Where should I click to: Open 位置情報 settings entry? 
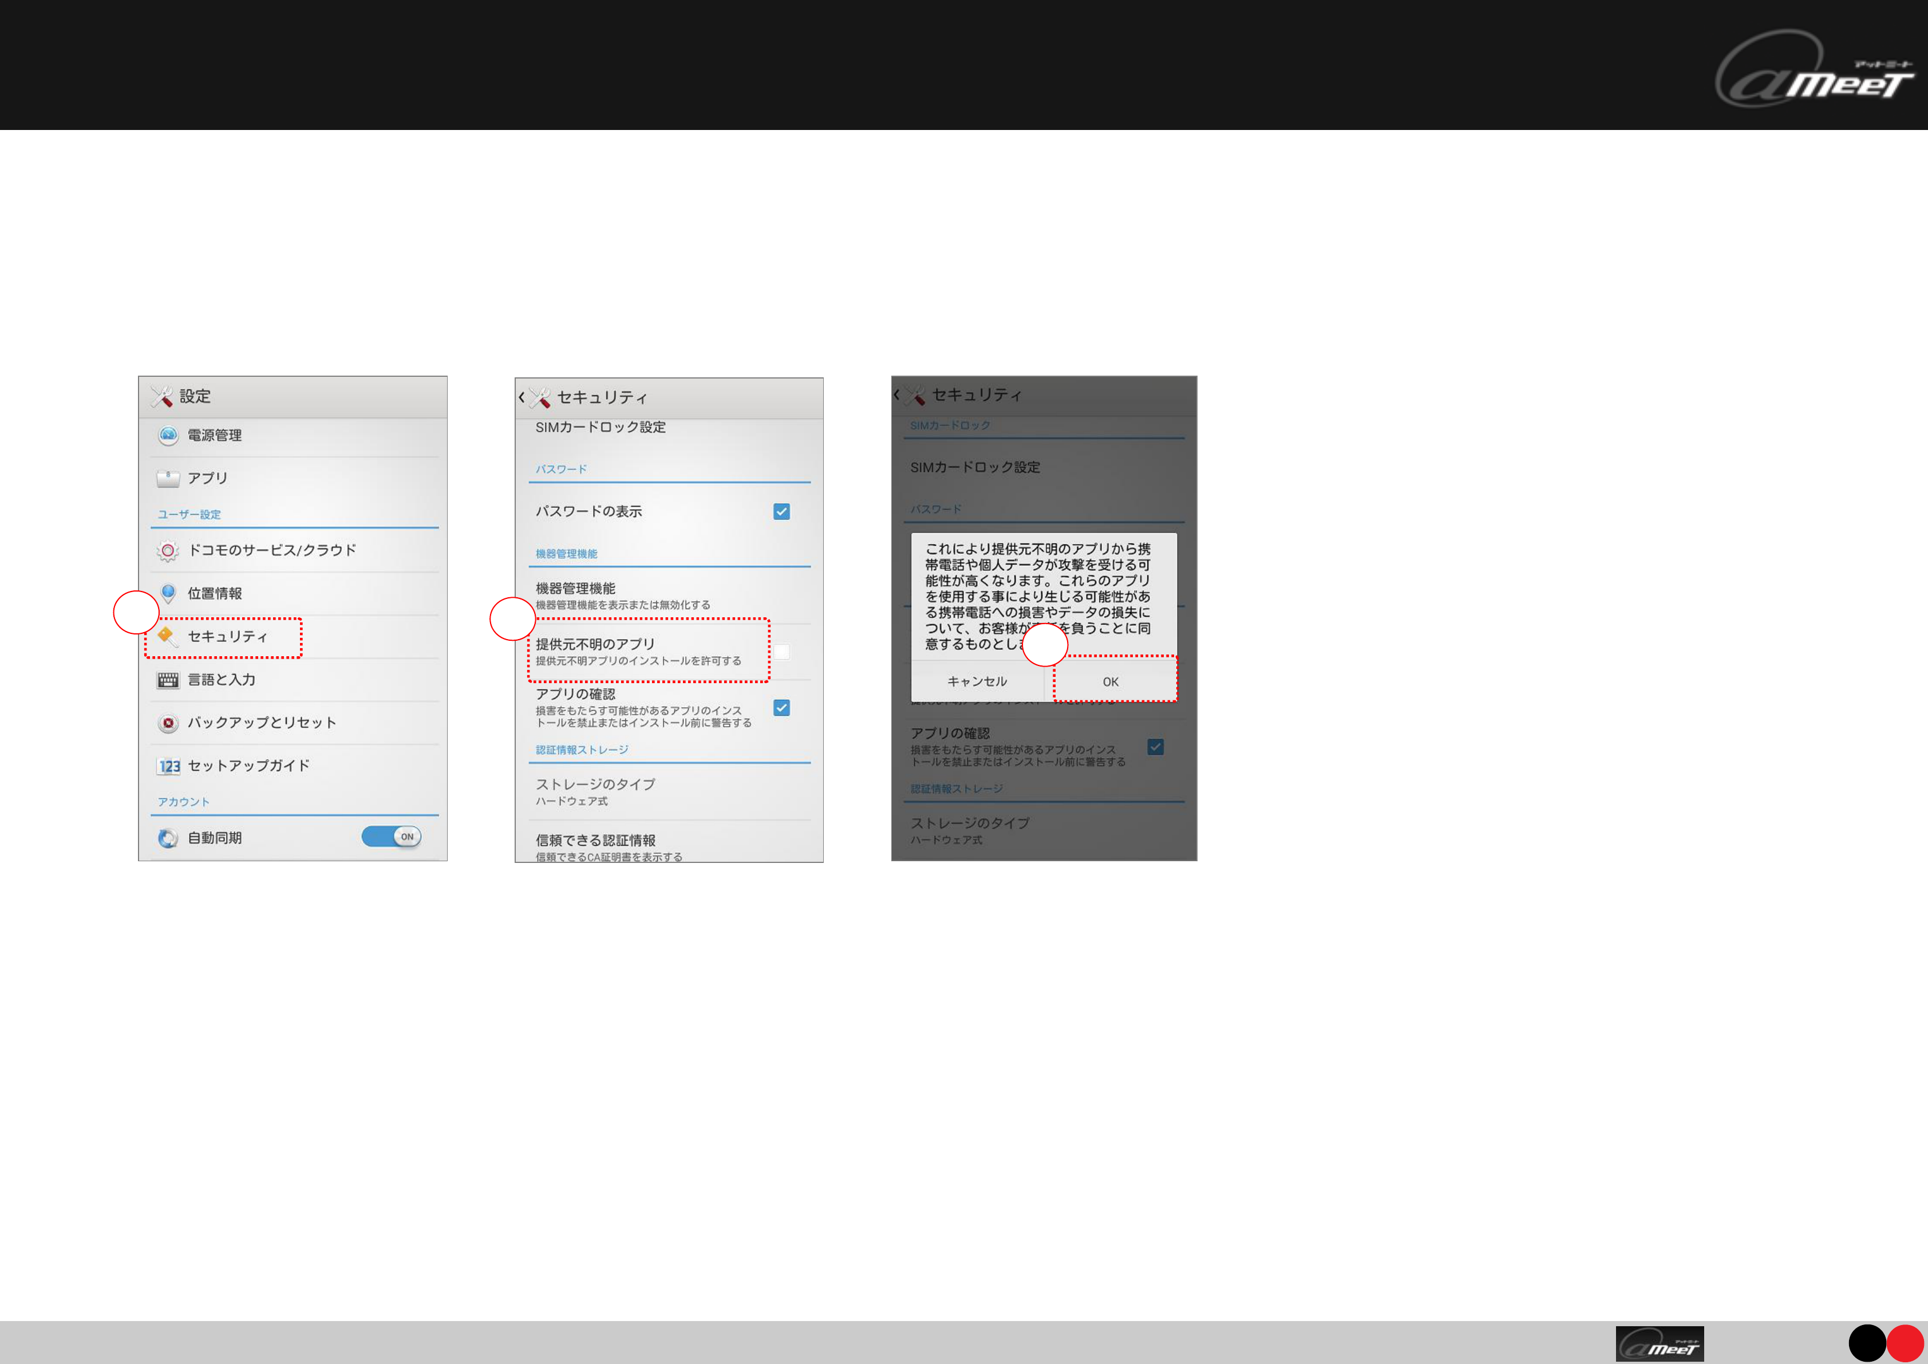[x=295, y=594]
